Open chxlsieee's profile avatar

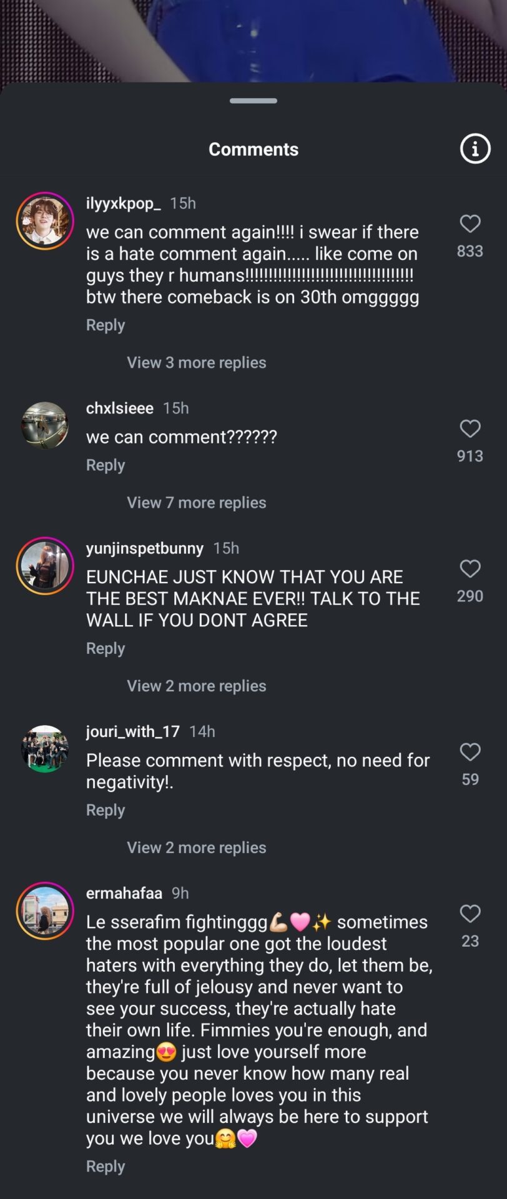[x=45, y=426]
